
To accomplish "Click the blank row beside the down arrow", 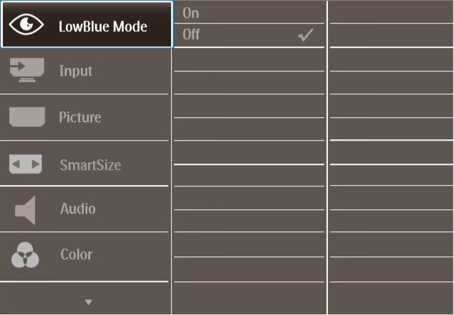I will (x=249, y=298).
